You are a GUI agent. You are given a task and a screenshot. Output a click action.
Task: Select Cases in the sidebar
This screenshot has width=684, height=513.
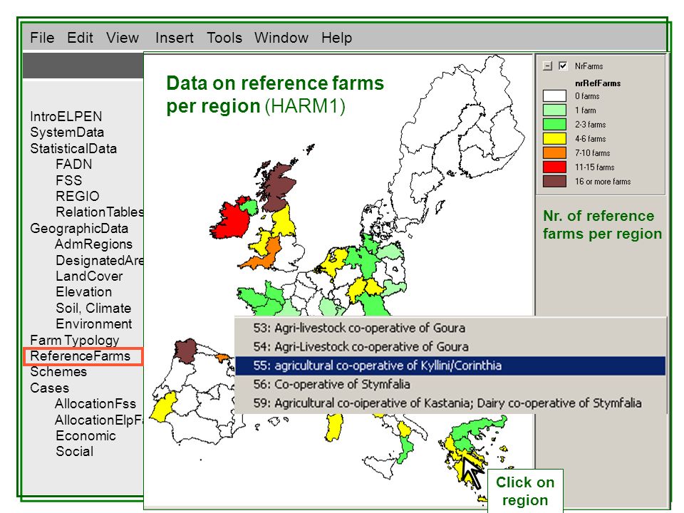[49, 388]
